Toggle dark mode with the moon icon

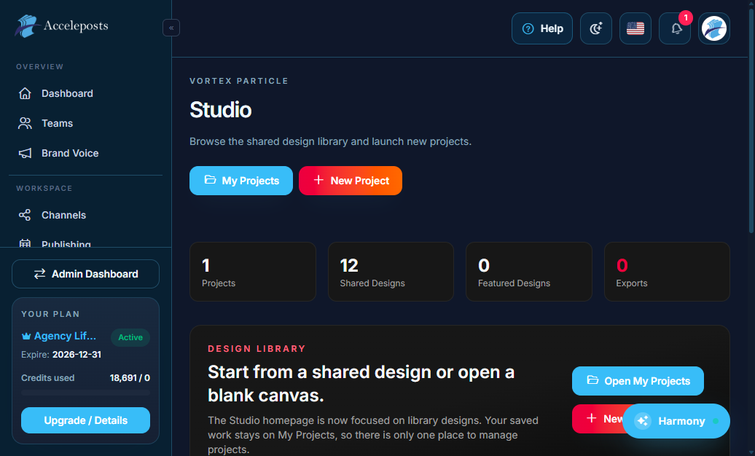[596, 28]
